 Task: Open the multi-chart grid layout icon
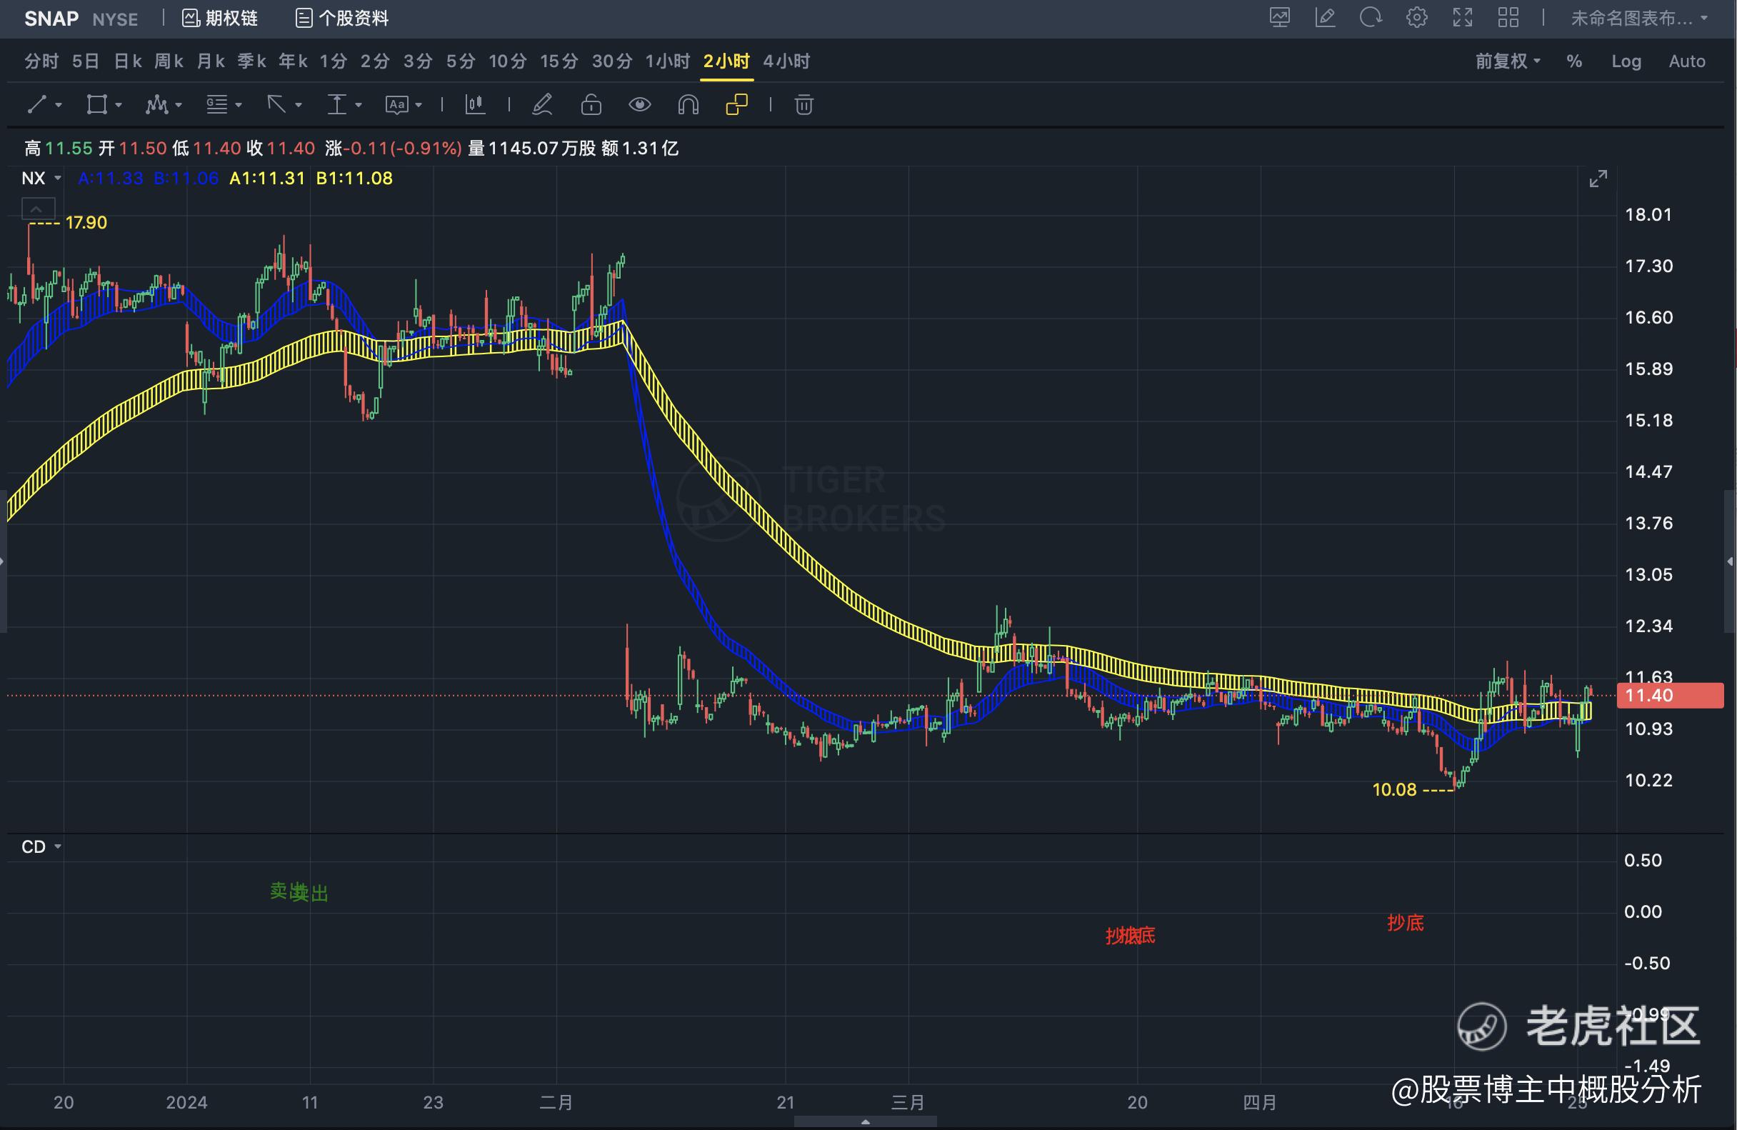pyautogui.click(x=1508, y=19)
